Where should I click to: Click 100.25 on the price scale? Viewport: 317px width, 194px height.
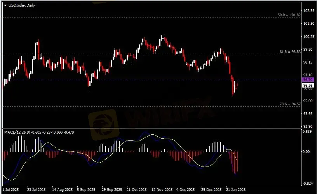[308, 36]
